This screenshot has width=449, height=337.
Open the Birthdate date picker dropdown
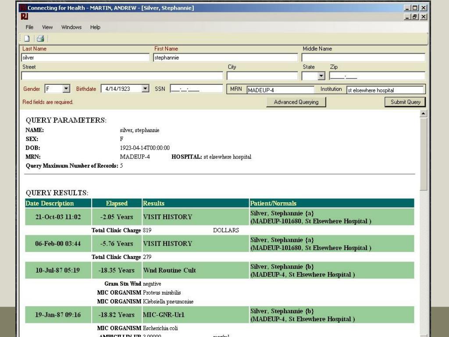click(x=145, y=89)
